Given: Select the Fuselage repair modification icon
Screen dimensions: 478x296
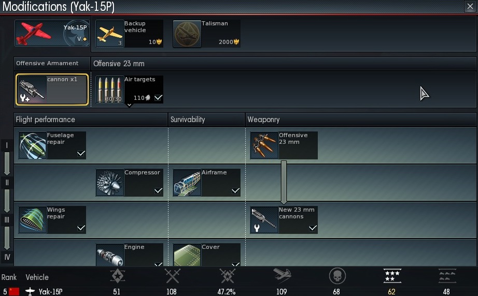Looking at the screenshot, I should tap(32, 145).
